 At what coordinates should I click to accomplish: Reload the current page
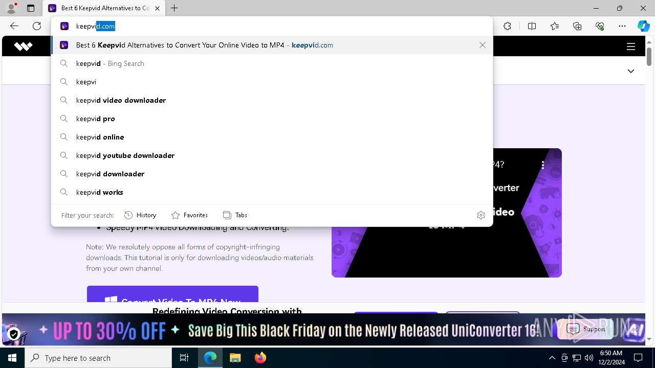click(x=37, y=26)
